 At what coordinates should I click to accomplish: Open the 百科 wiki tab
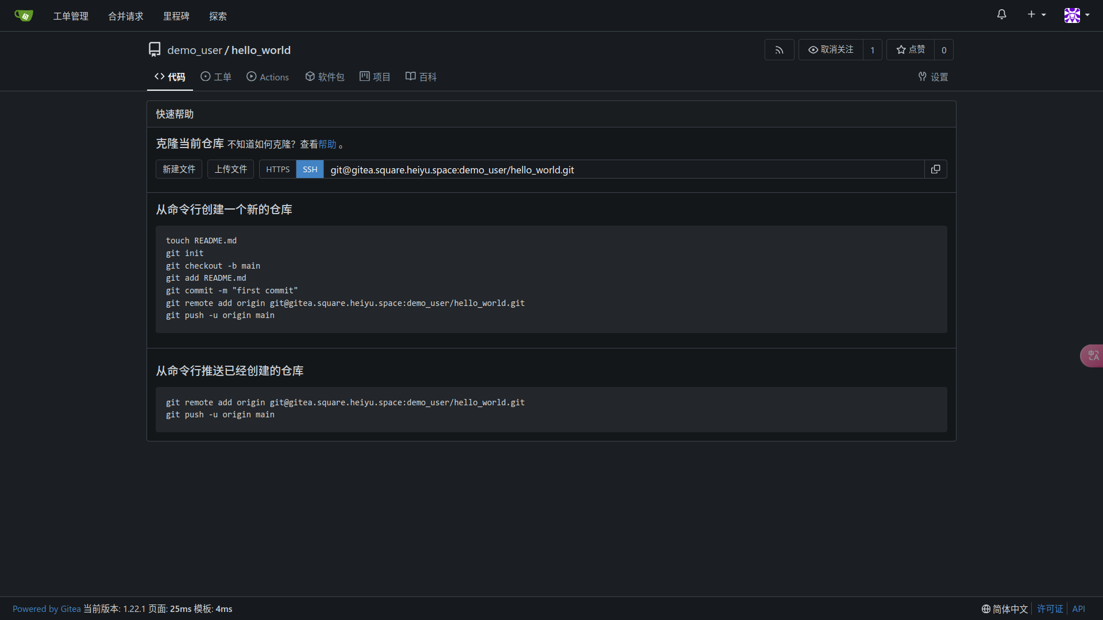coord(421,77)
